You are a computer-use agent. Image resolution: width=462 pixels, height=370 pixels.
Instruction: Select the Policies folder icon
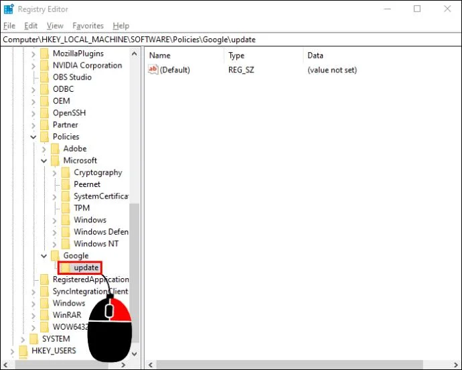click(x=44, y=137)
